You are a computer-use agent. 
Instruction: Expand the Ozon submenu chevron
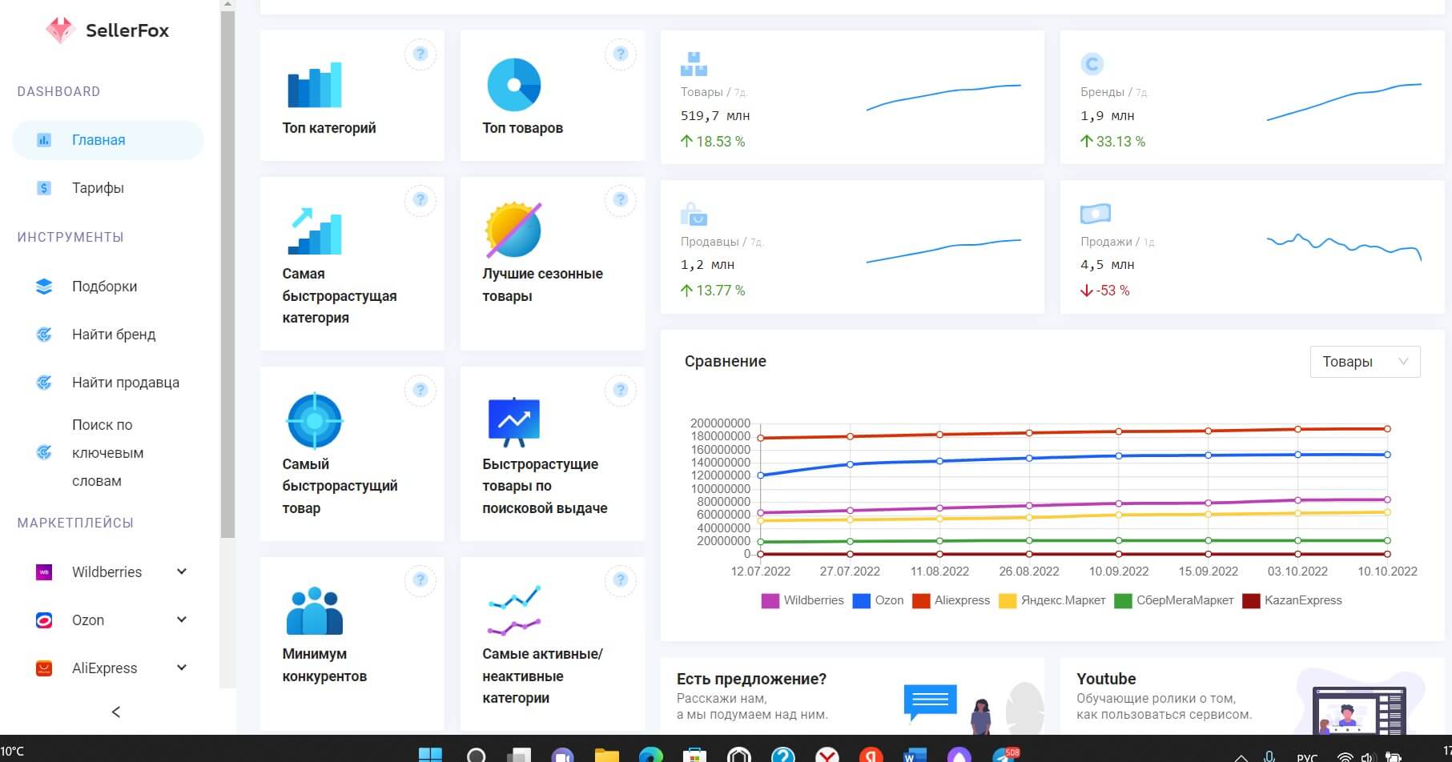point(182,620)
